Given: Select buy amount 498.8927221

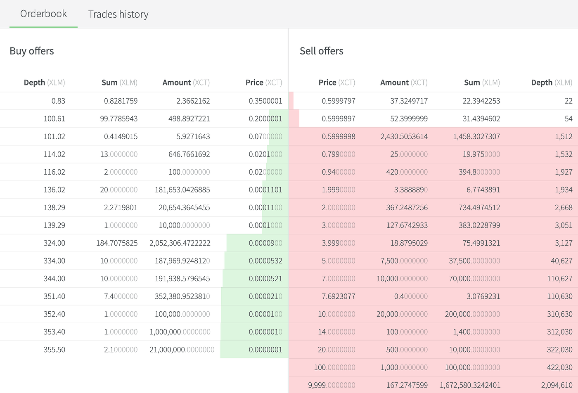Looking at the screenshot, I should pyautogui.click(x=189, y=118).
